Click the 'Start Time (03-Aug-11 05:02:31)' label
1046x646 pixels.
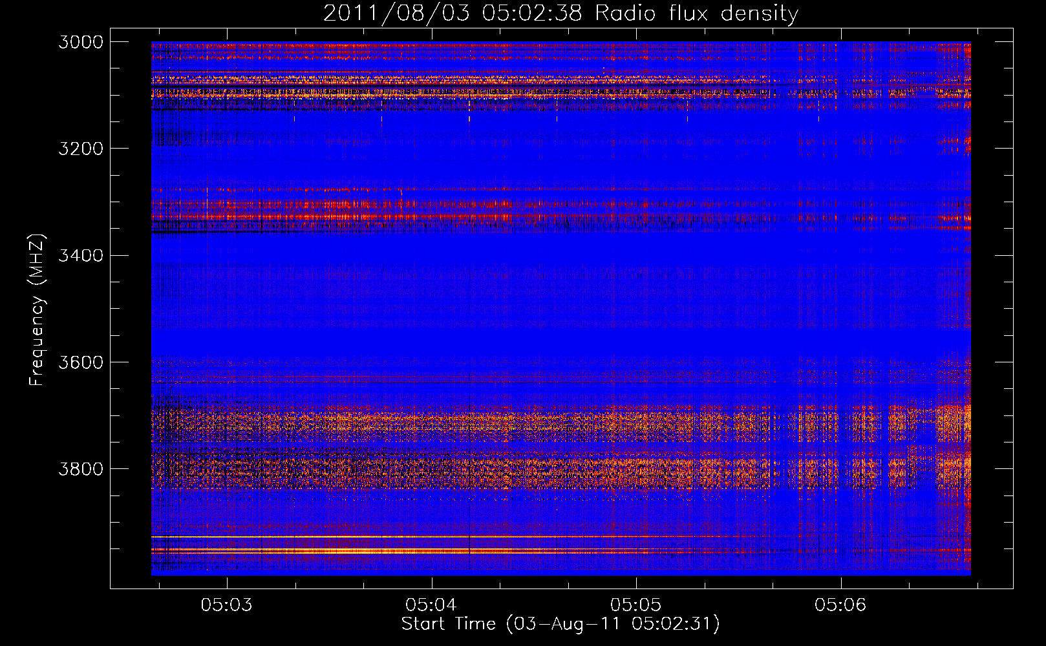560,624
